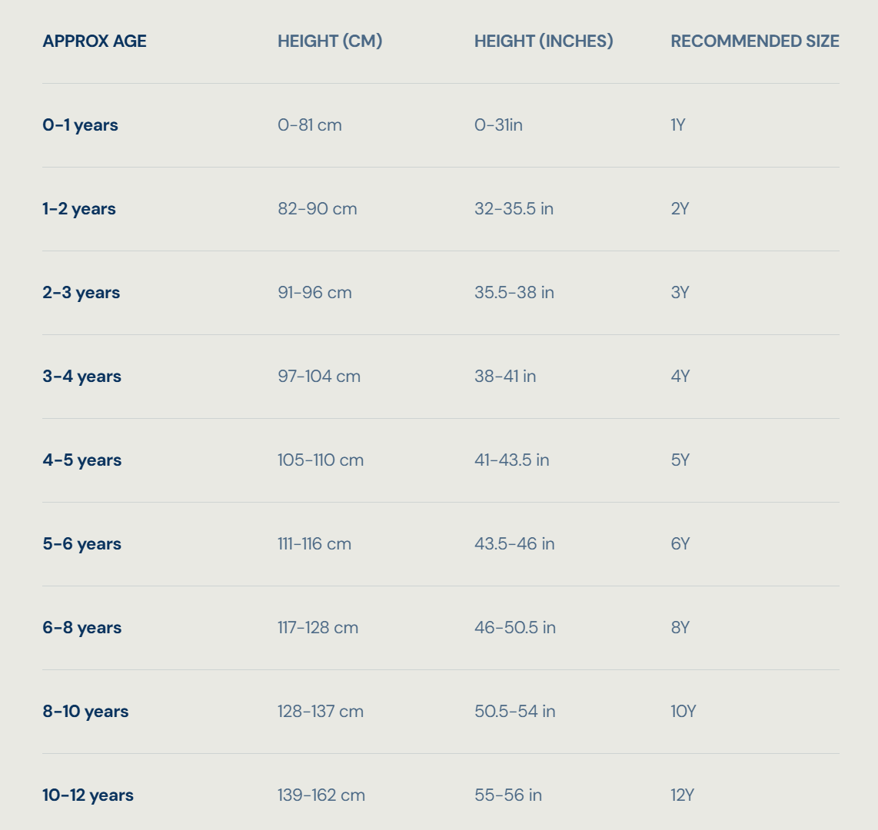Click the 4-5 years row label
This screenshot has width=878, height=830.
81,460
